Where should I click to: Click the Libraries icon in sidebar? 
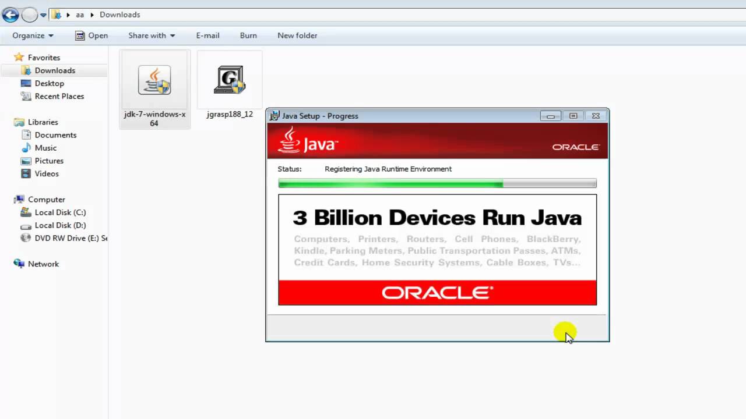coord(19,122)
